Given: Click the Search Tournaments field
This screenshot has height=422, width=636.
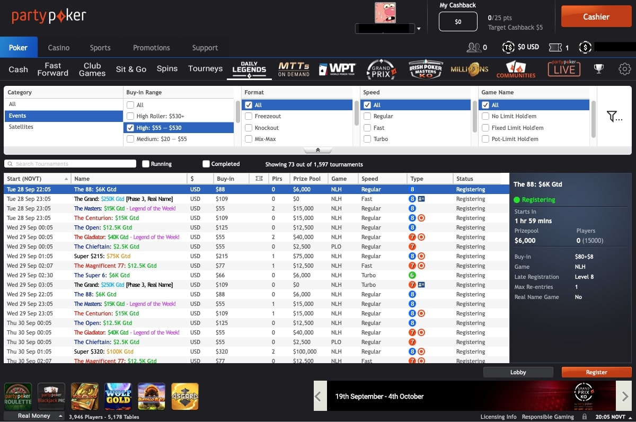Looking at the screenshot, I should click(x=70, y=164).
